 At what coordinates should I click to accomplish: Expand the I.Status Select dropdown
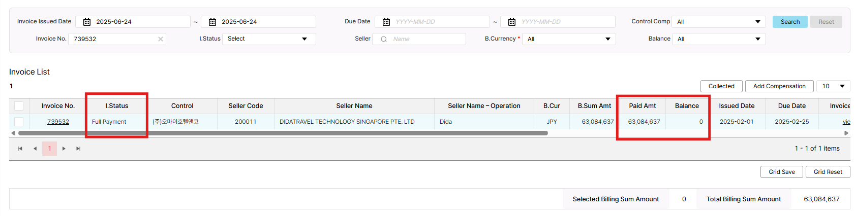(268, 39)
